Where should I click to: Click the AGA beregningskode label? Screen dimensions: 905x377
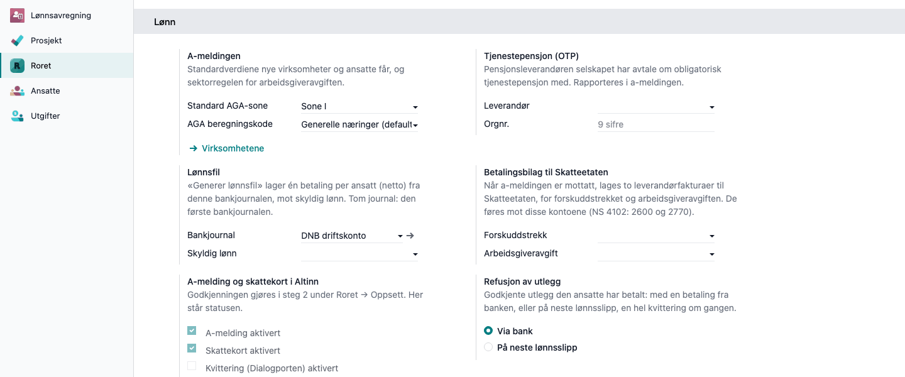(230, 124)
